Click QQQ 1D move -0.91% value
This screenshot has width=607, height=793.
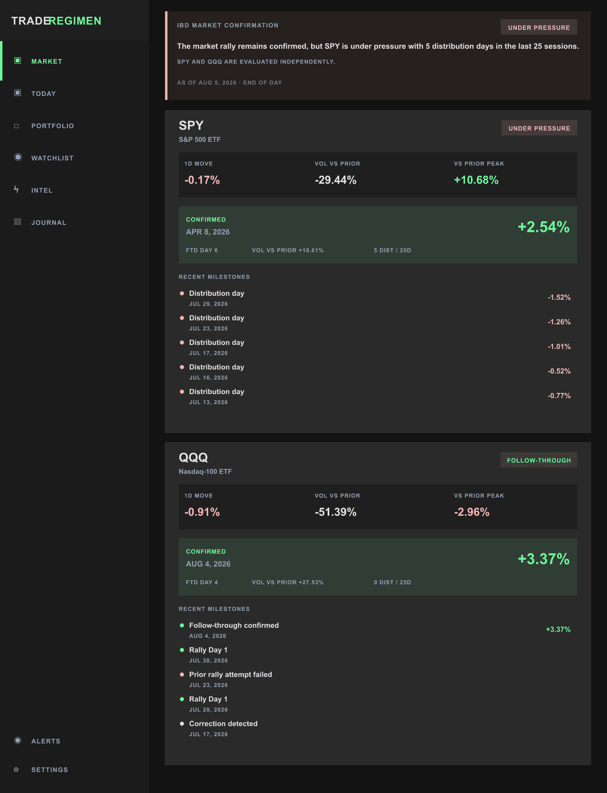[x=202, y=512]
